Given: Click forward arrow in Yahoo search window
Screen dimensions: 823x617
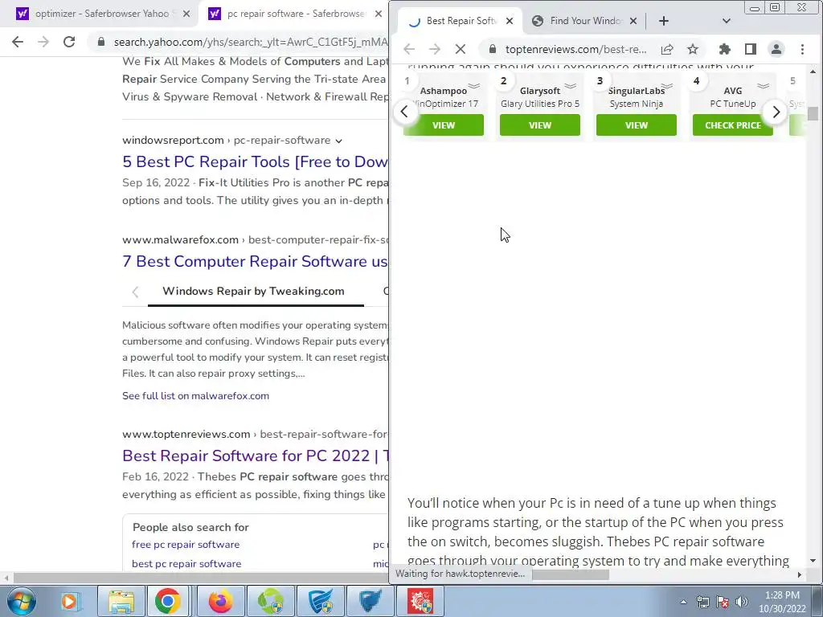Looking at the screenshot, I should pyautogui.click(x=43, y=42).
